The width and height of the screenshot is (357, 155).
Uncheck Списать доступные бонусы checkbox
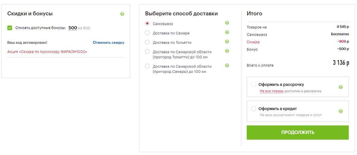click(10, 28)
